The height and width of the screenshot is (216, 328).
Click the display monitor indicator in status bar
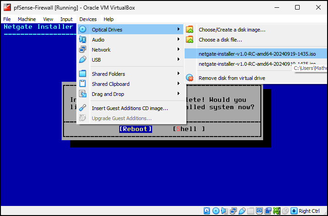pos(259,211)
